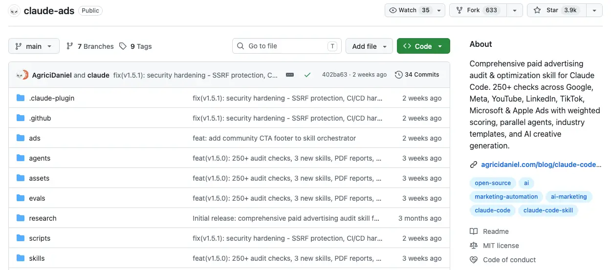611x270 pixels.
Task: Click folder icon next to ads
Action: click(x=21, y=138)
